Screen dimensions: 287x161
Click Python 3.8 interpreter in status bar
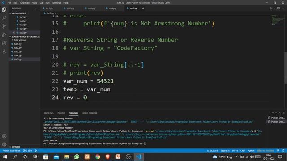pos(11,151)
